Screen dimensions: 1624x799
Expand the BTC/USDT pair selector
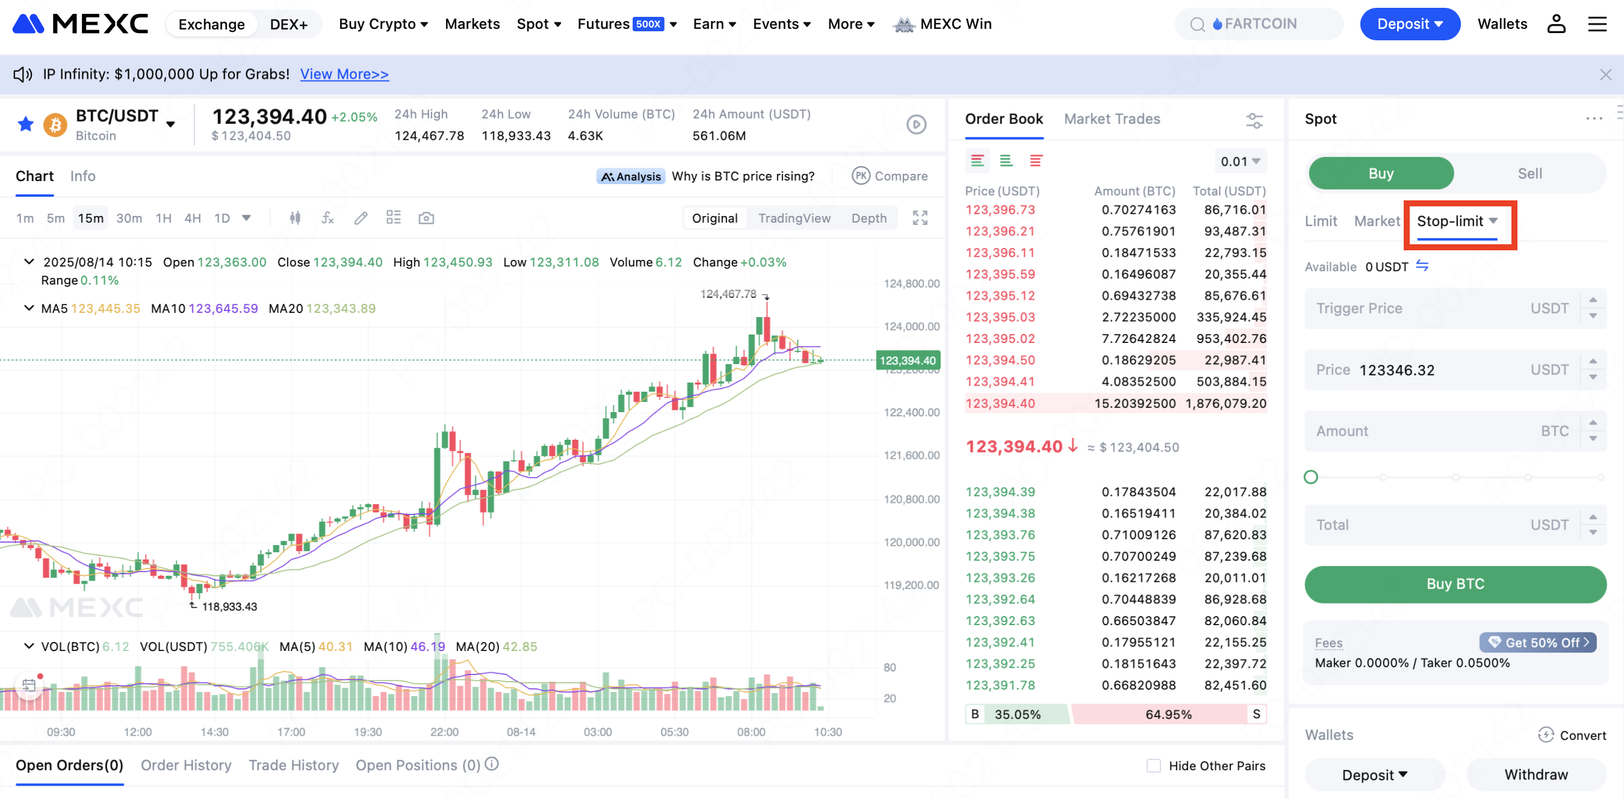click(x=170, y=124)
